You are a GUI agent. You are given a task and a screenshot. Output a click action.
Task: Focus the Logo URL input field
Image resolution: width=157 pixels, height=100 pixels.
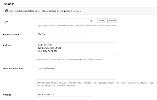click(65, 21)
